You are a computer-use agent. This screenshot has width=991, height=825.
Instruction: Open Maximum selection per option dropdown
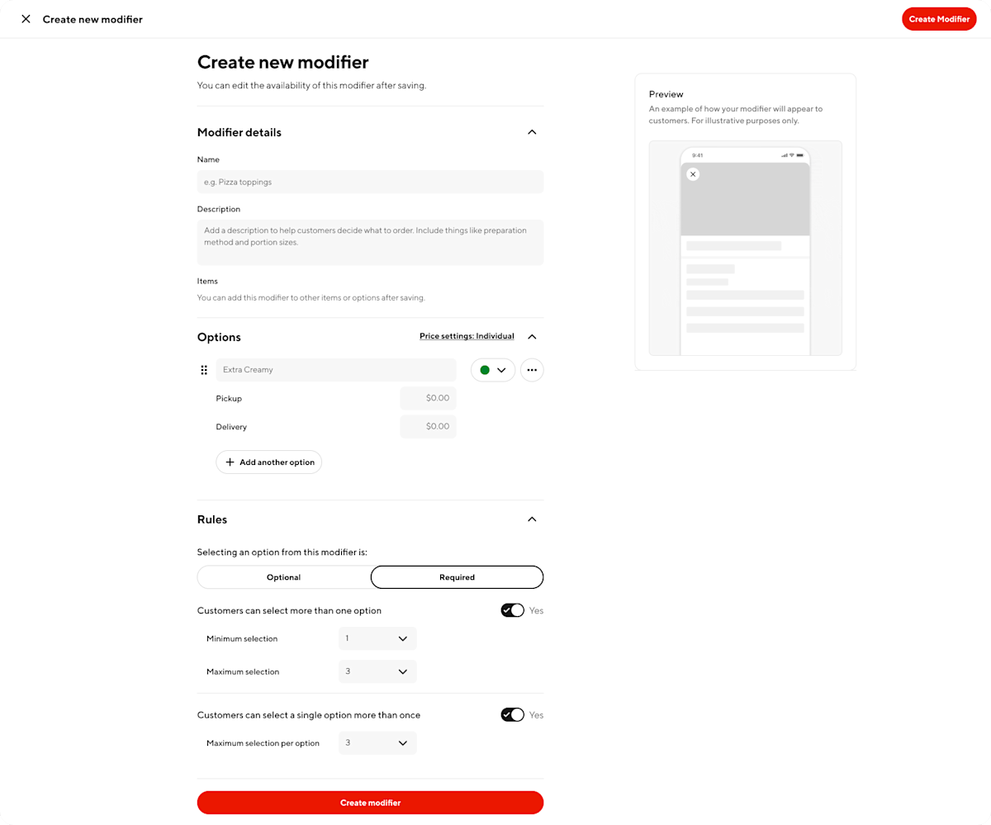point(377,743)
